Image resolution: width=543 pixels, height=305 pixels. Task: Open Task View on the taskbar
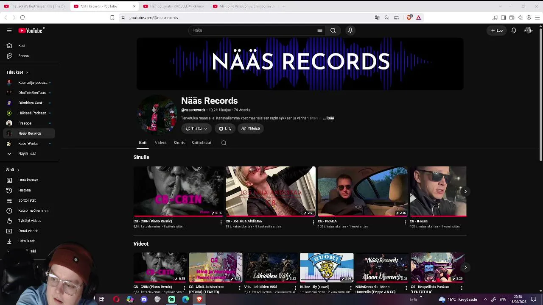pyautogui.click(x=102, y=299)
